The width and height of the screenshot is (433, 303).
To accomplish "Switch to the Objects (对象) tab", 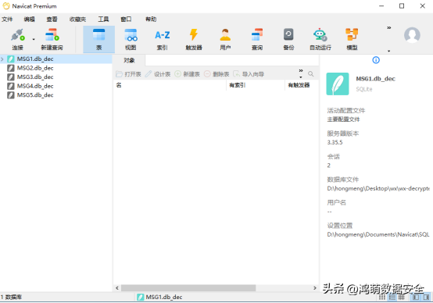I will [x=129, y=60].
